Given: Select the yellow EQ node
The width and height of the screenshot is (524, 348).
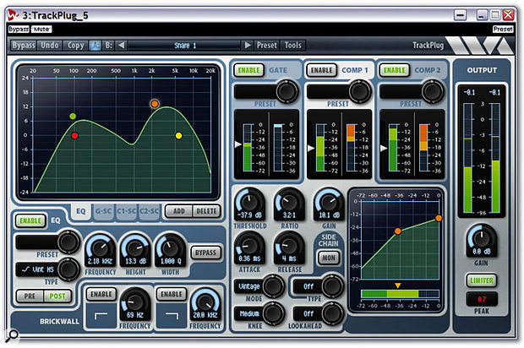Looking at the screenshot, I should tap(179, 136).
